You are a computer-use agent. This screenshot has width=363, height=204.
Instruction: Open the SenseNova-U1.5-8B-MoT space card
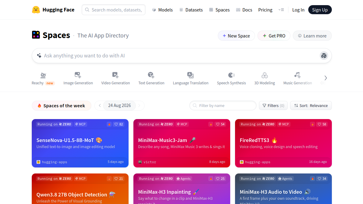pyautogui.click(x=80, y=143)
